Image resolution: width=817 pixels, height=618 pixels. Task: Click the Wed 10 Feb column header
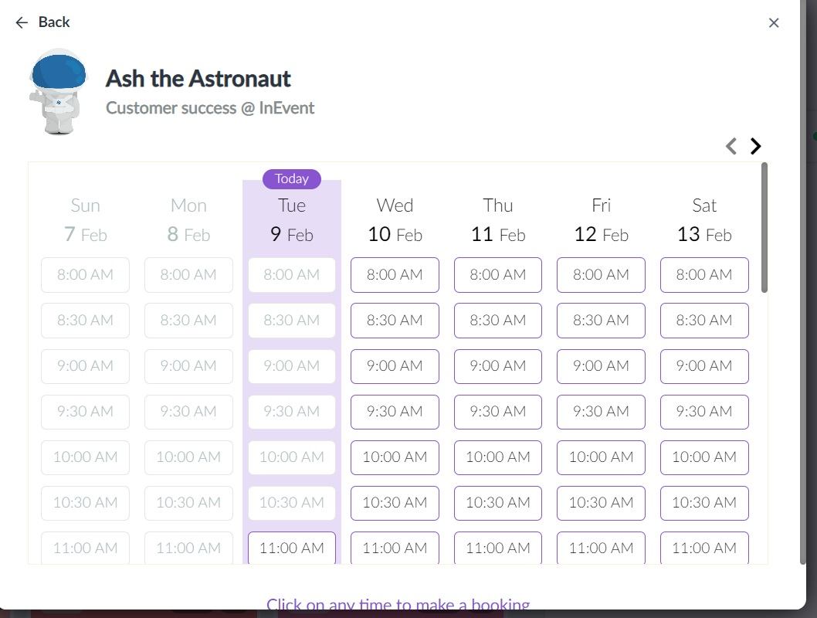[x=395, y=220]
